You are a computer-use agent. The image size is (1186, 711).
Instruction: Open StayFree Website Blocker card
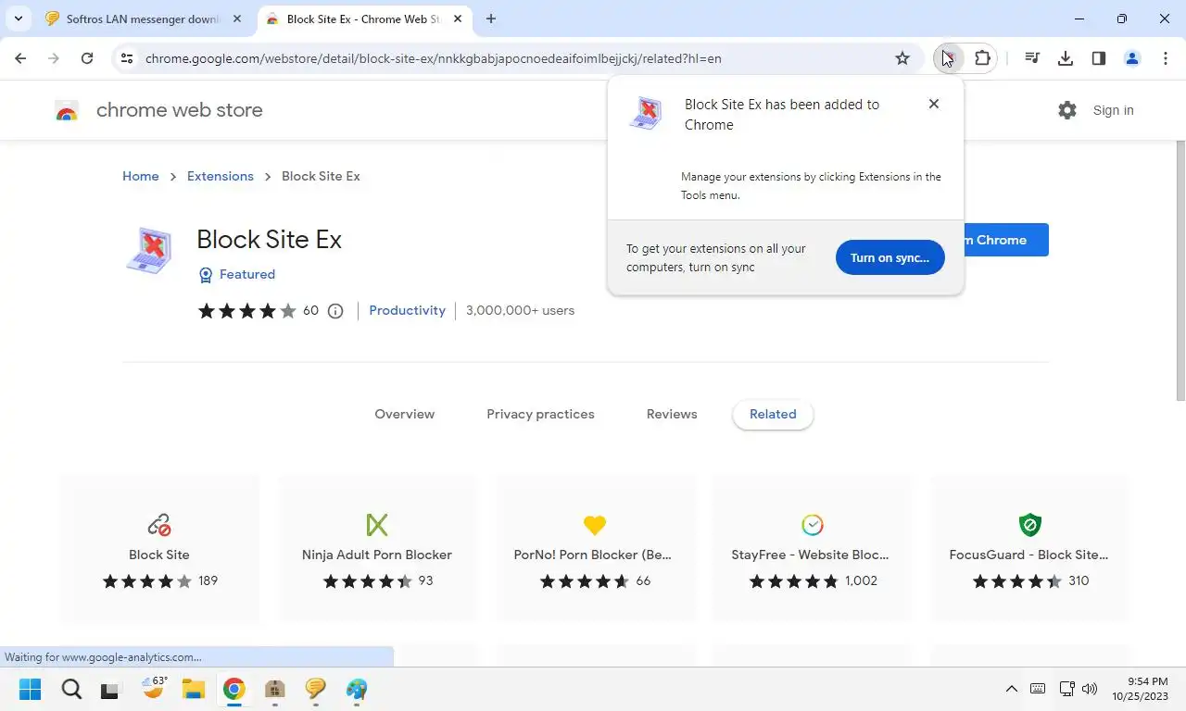812,548
